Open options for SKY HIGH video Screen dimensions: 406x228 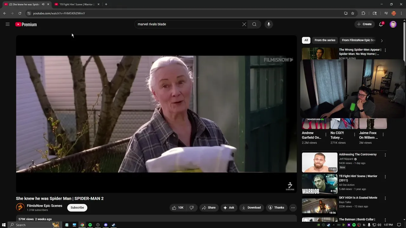coord(385,198)
